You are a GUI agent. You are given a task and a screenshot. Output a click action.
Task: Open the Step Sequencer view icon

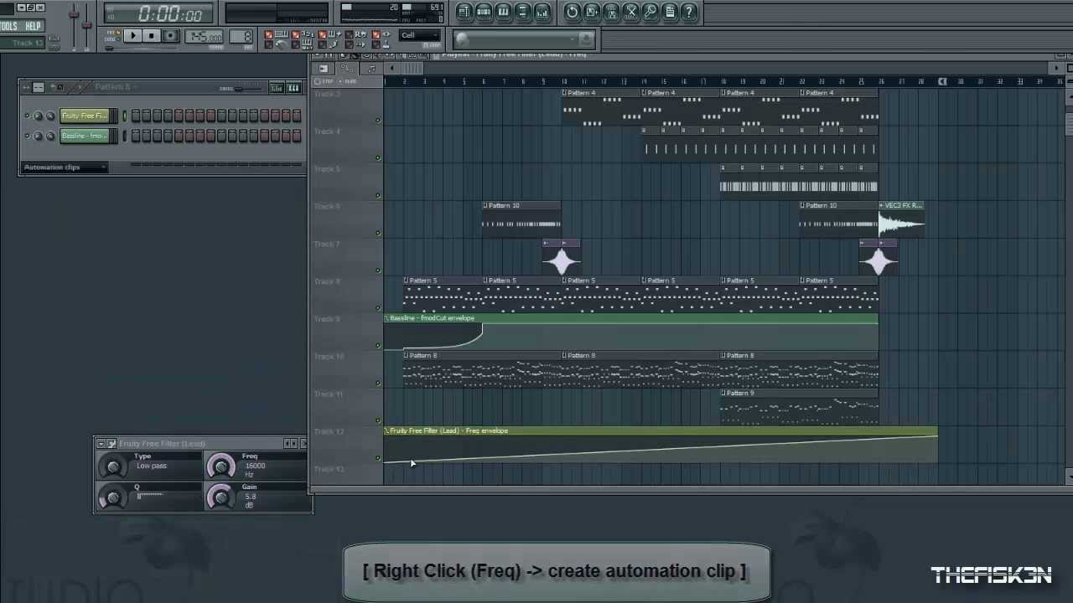coord(484,12)
